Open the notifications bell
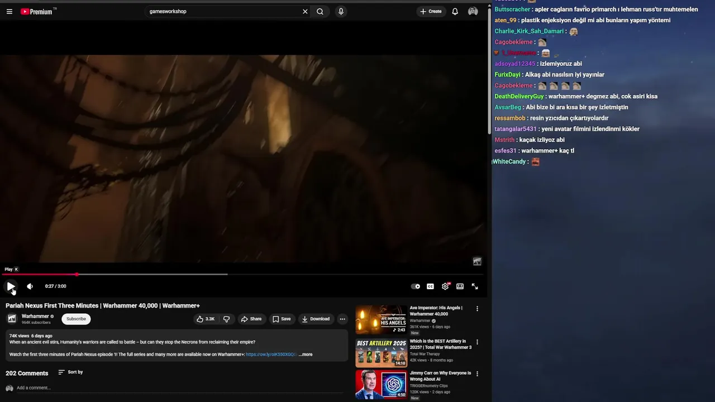This screenshot has width=715, height=402. (x=455, y=11)
